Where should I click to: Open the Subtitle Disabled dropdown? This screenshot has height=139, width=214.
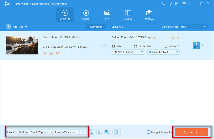pos(163,52)
